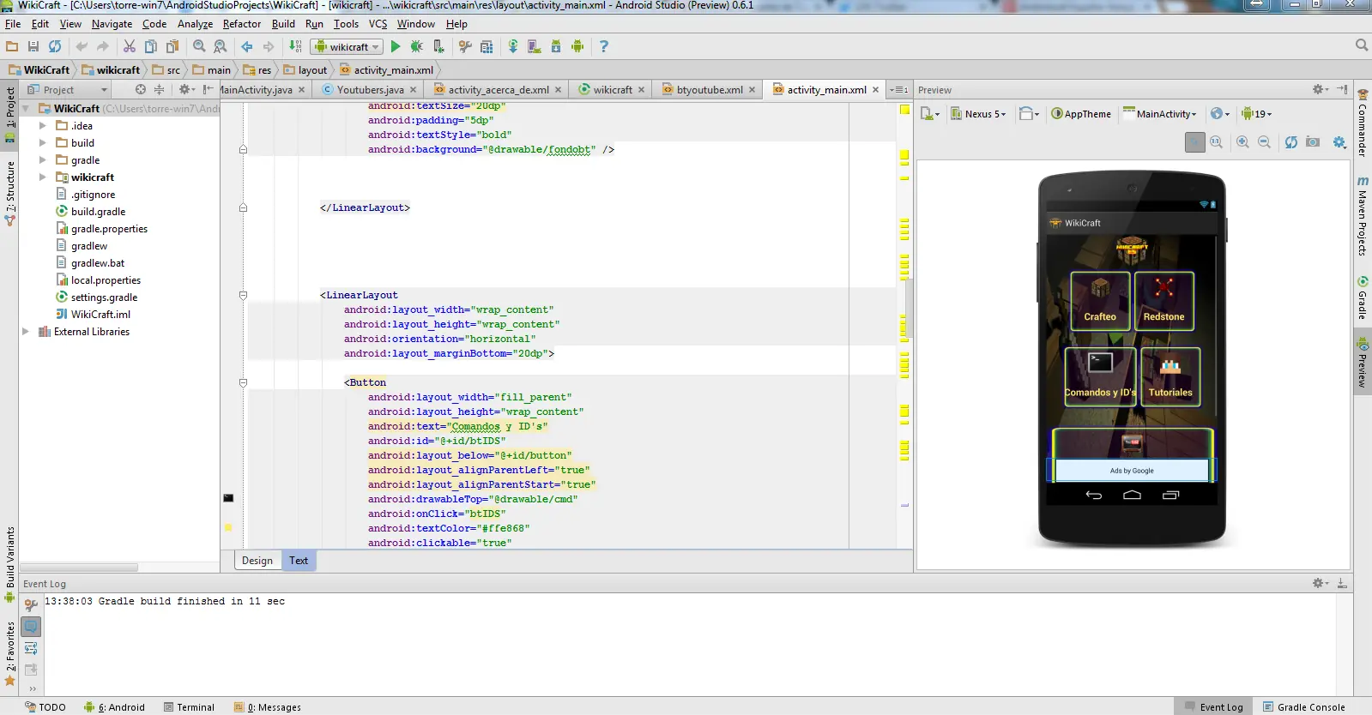Collapse the WikiCraft root project node

coord(26,109)
